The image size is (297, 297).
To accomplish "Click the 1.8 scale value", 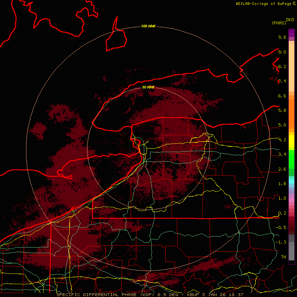I will pyautogui.click(x=282, y=184).
